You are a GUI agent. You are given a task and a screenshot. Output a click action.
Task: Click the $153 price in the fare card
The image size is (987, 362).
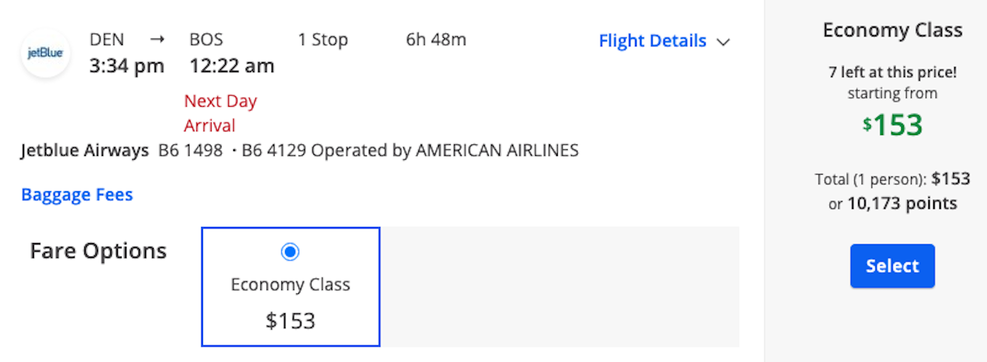click(x=290, y=321)
